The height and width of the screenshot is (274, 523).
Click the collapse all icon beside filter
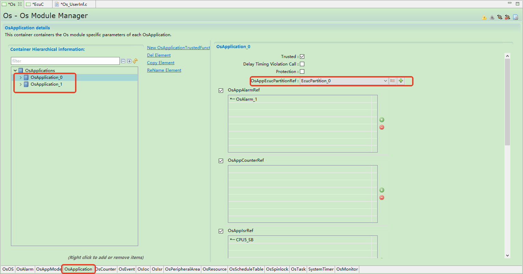click(123, 61)
